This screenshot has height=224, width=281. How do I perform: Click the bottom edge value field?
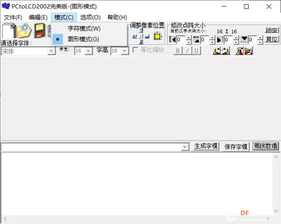[x=253, y=40]
